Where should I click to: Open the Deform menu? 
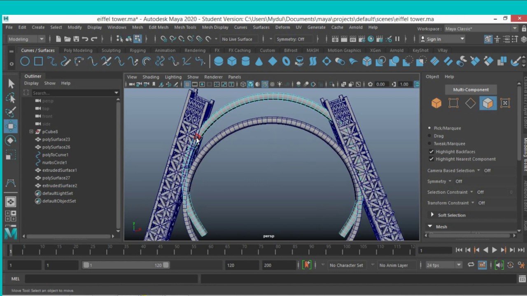coord(282,27)
